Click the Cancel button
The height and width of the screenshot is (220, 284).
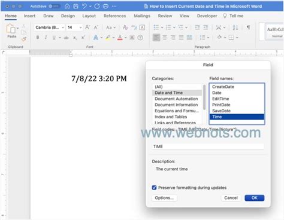[231, 198]
